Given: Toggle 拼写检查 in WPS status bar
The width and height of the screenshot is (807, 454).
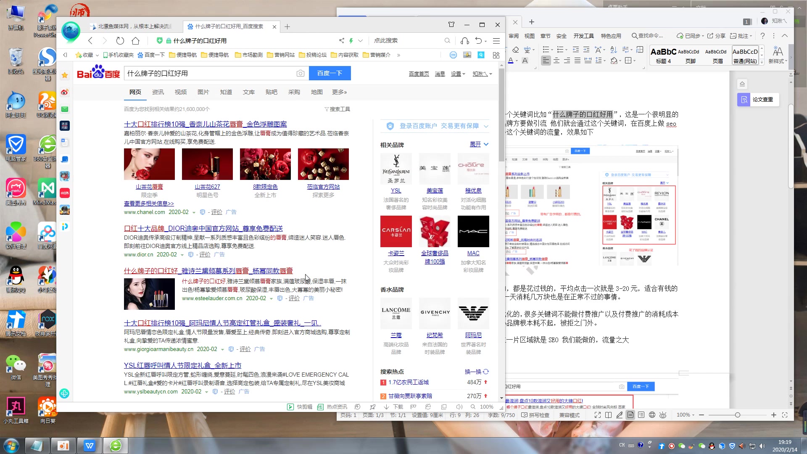Looking at the screenshot, I should tap(535, 415).
